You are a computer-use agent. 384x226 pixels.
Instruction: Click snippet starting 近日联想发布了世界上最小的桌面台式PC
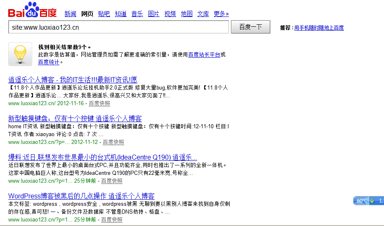click(118, 169)
